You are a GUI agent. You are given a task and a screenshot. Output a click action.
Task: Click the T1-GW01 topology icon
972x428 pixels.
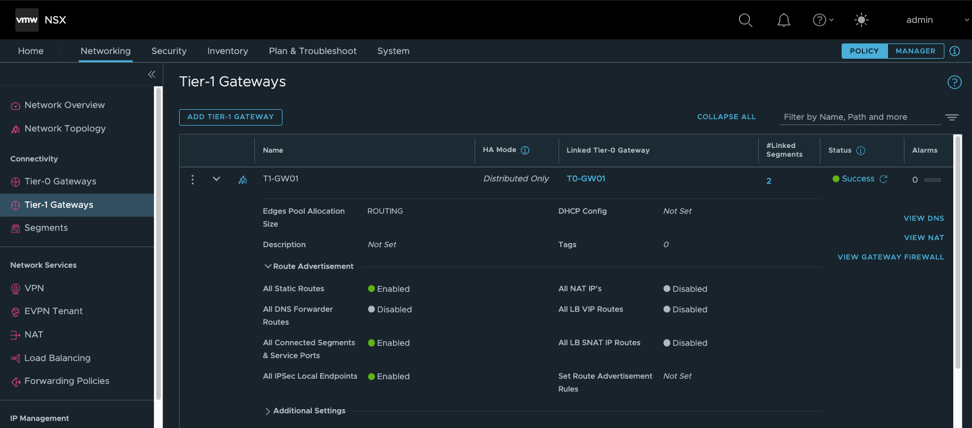pyautogui.click(x=243, y=180)
